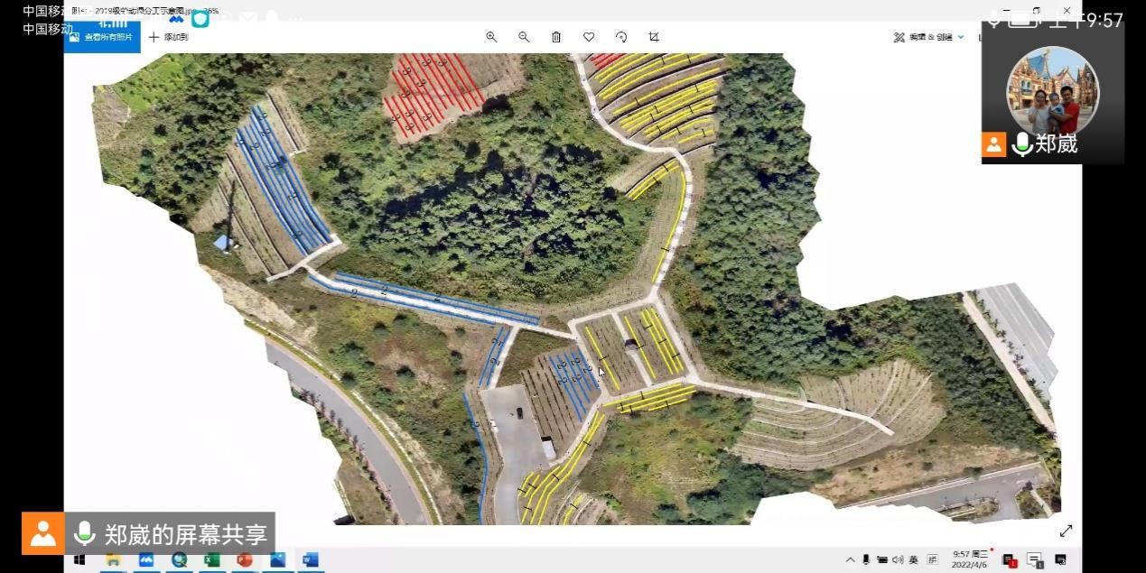
Task: Click 郑崴's profile video thumbnail
Action: 1052,90
